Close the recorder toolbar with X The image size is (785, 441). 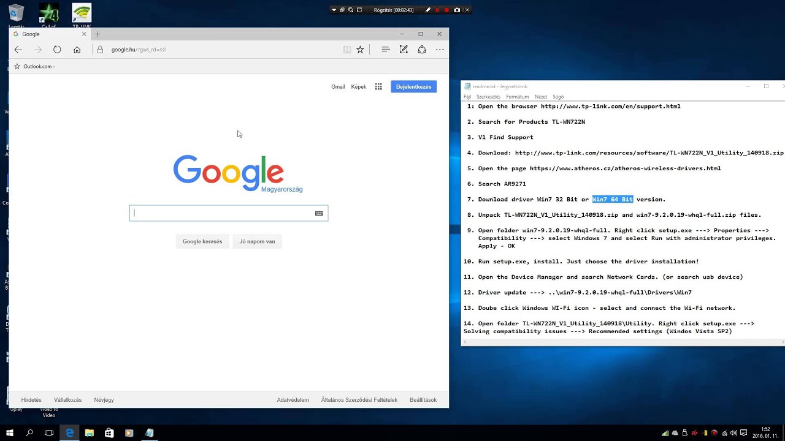[x=467, y=10]
